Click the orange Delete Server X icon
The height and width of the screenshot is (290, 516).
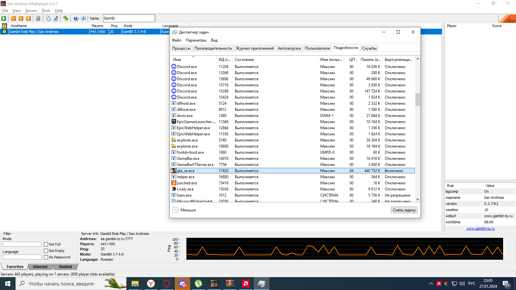pyautogui.click(x=21, y=18)
